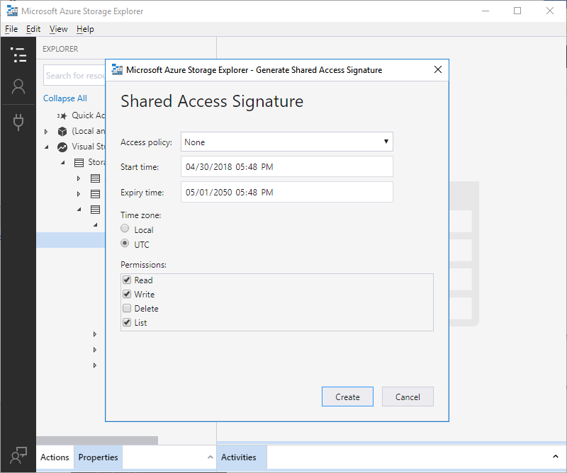Enable the Delete permission checkbox
This screenshot has height=473, width=567.
click(x=127, y=308)
